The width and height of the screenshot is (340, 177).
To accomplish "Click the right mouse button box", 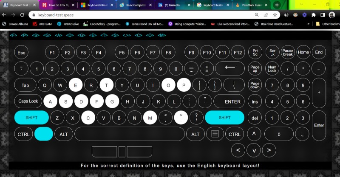I will click(139, 152).
